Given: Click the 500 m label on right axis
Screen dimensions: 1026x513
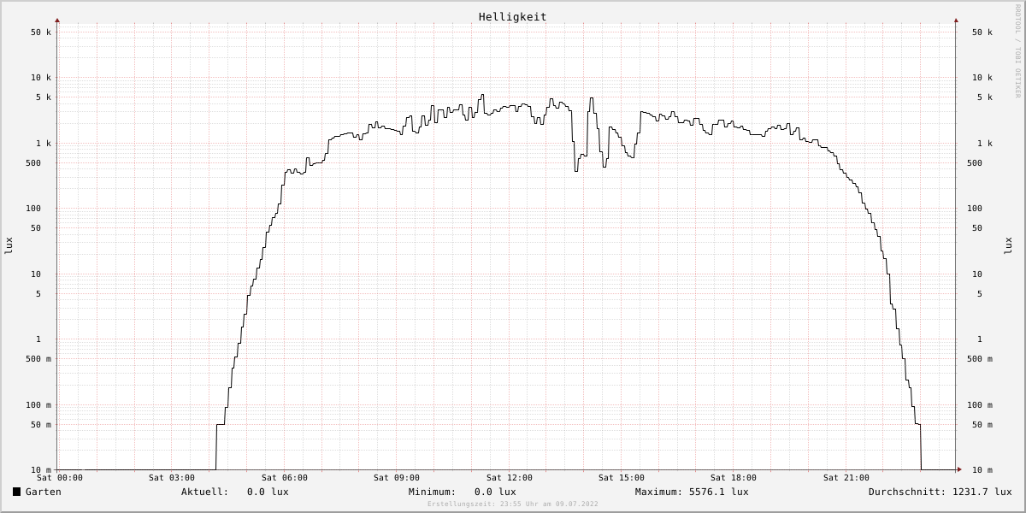Looking at the screenshot, I should coord(980,359).
